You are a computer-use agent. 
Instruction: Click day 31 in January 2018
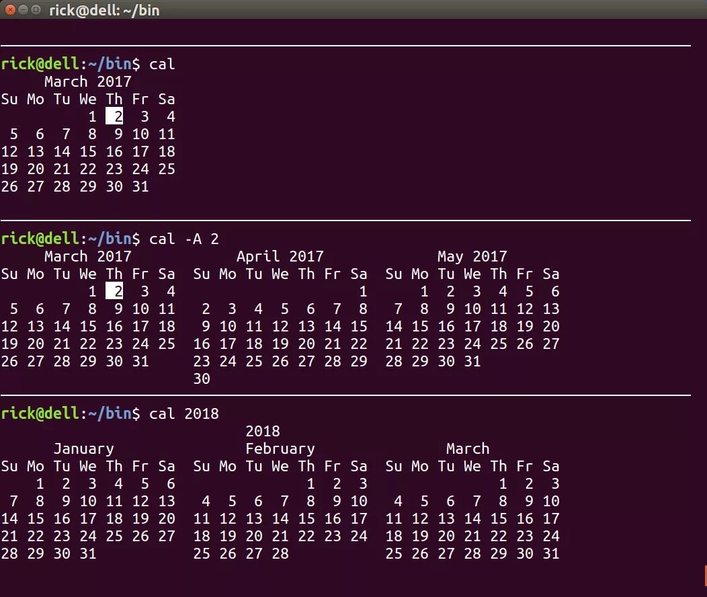pyautogui.click(x=88, y=553)
